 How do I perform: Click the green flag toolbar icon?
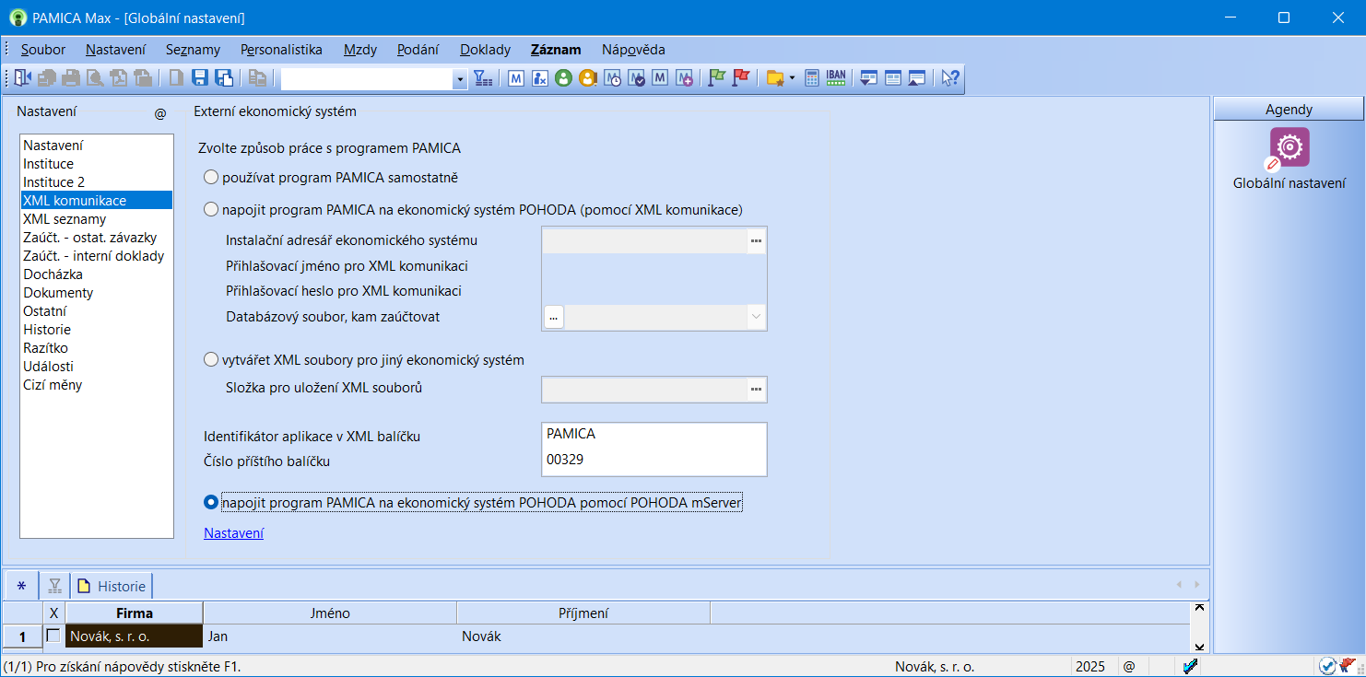(716, 78)
